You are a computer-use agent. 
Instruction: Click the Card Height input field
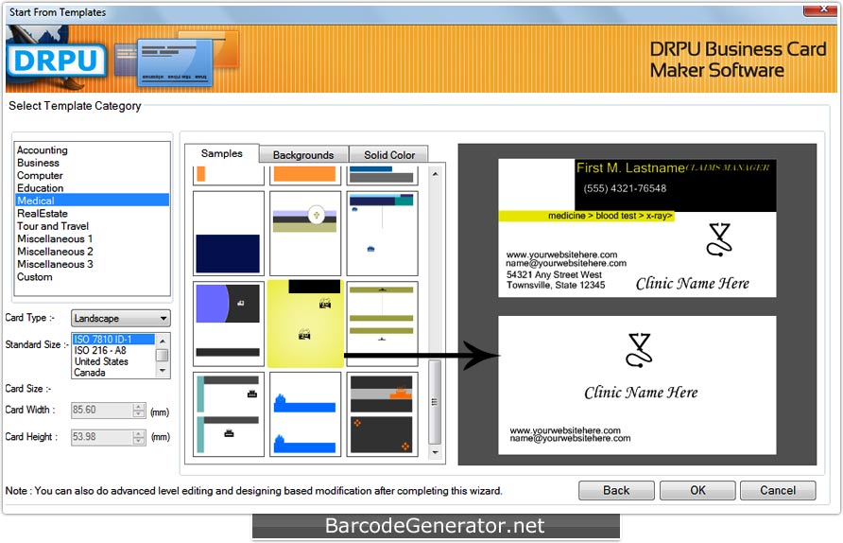[102, 437]
